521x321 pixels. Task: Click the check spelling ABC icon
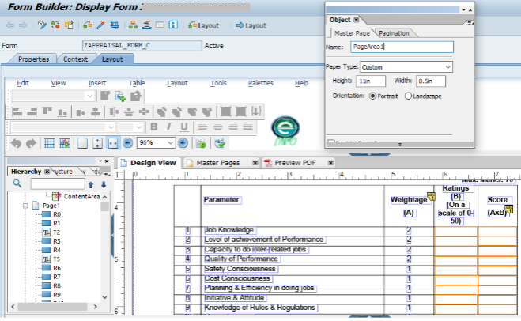[x=220, y=143]
